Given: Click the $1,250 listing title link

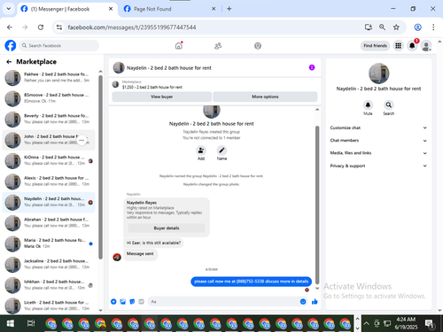Looking at the screenshot, I should (152, 87).
